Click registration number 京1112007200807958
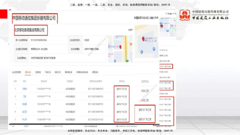Image resolution: width=240 pixels, height=135 pixels. coord(95,112)
